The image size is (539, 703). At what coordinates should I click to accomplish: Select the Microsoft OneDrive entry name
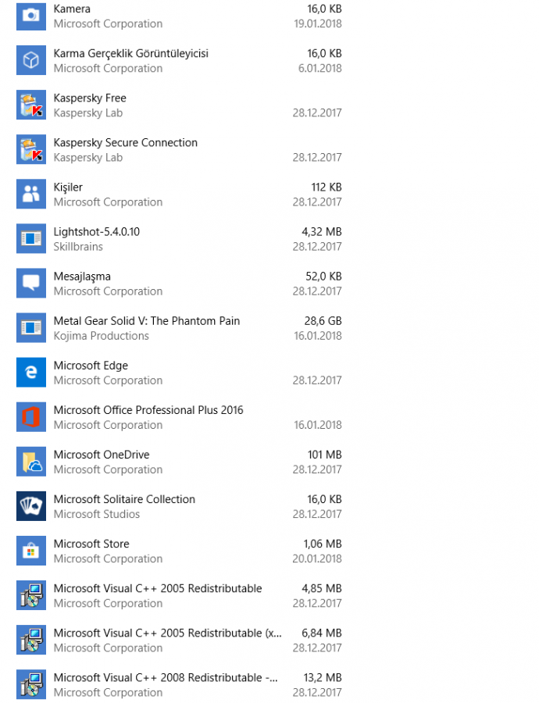pyautogui.click(x=102, y=455)
